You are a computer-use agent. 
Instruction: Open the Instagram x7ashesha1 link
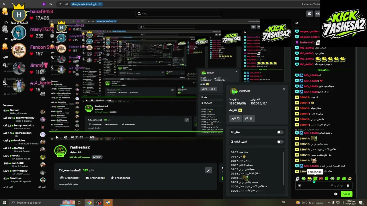tap(70, 178)
